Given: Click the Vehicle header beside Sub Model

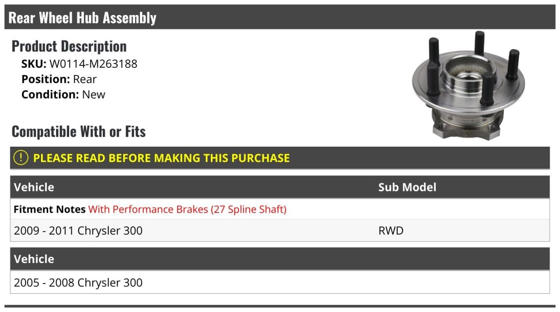Looking at the screenshot, I should 34,187.
